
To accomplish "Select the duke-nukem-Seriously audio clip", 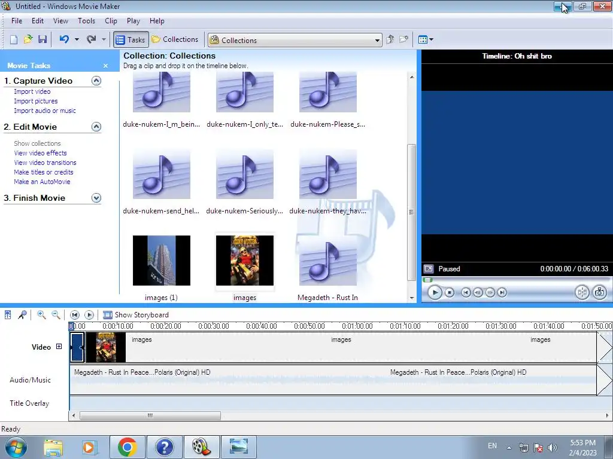I will pyautogui.click(x=245, y=182).
